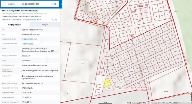192x104 pixels.
Task: Click the parcel title 47:14:0102001:150 heading
Action: [x=20, y=11]
